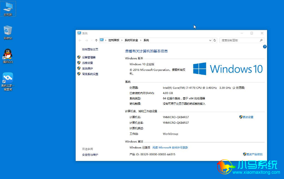
Task: Click shield icon beside 设备管理器
Action: click(x=79, y=57)
